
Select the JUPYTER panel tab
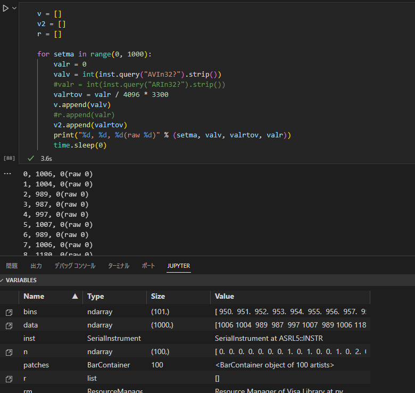[x=178, y=266]
